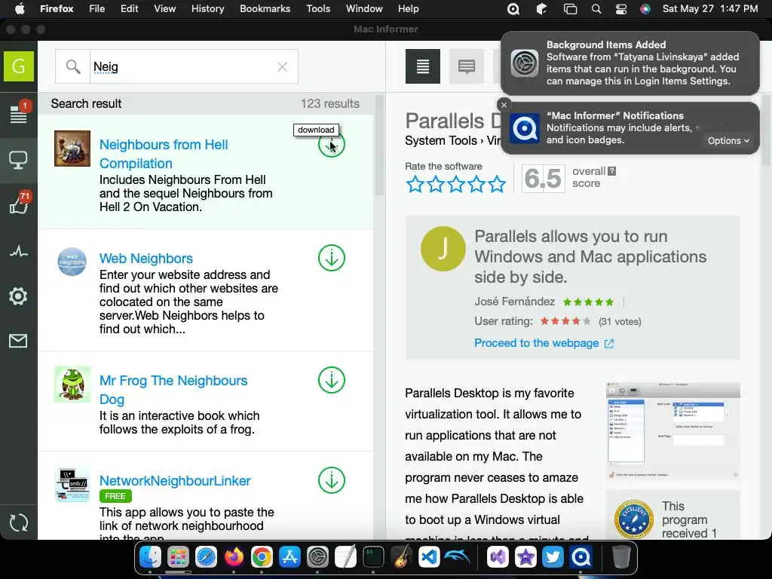Open the envelope mail icon in the sidebar
The width and height of the screenshot is (772, 579).
tap(18, 341)
